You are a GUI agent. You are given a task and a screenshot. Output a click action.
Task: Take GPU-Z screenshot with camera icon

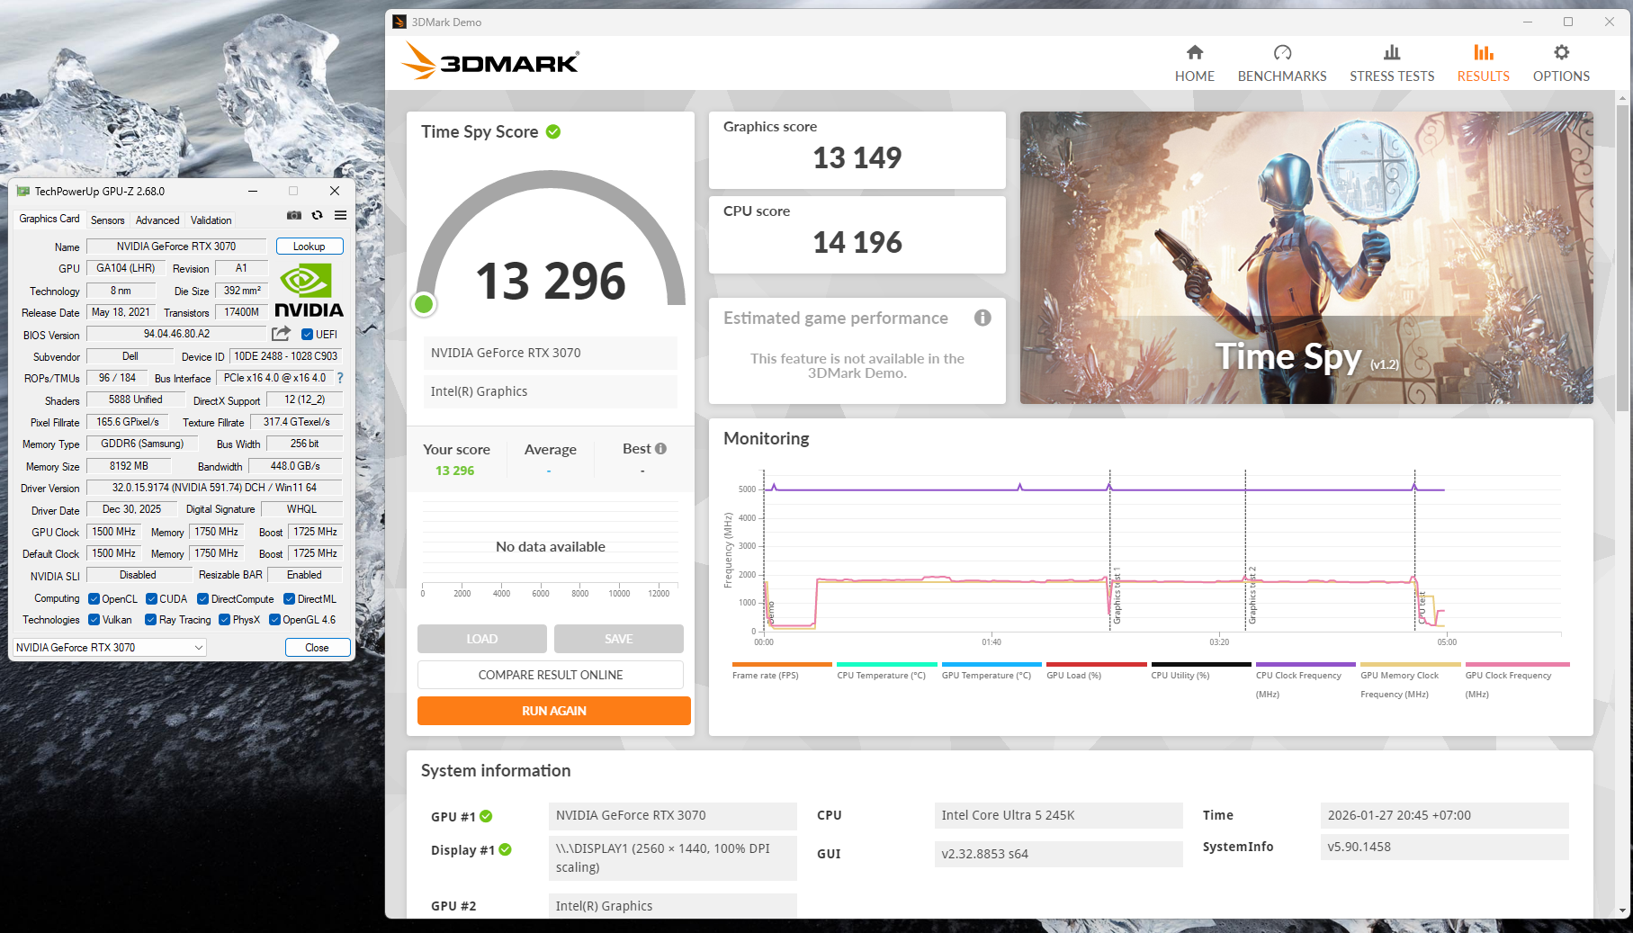coord(294,216)
